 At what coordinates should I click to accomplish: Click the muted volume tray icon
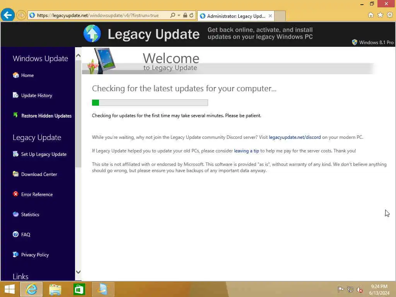[359, 290]
